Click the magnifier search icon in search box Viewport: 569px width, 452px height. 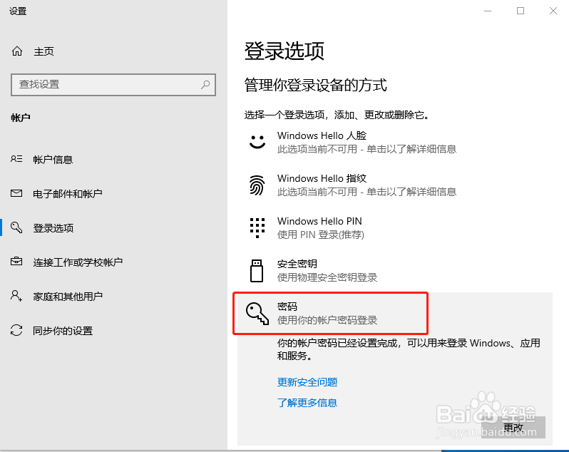point(205,85)
